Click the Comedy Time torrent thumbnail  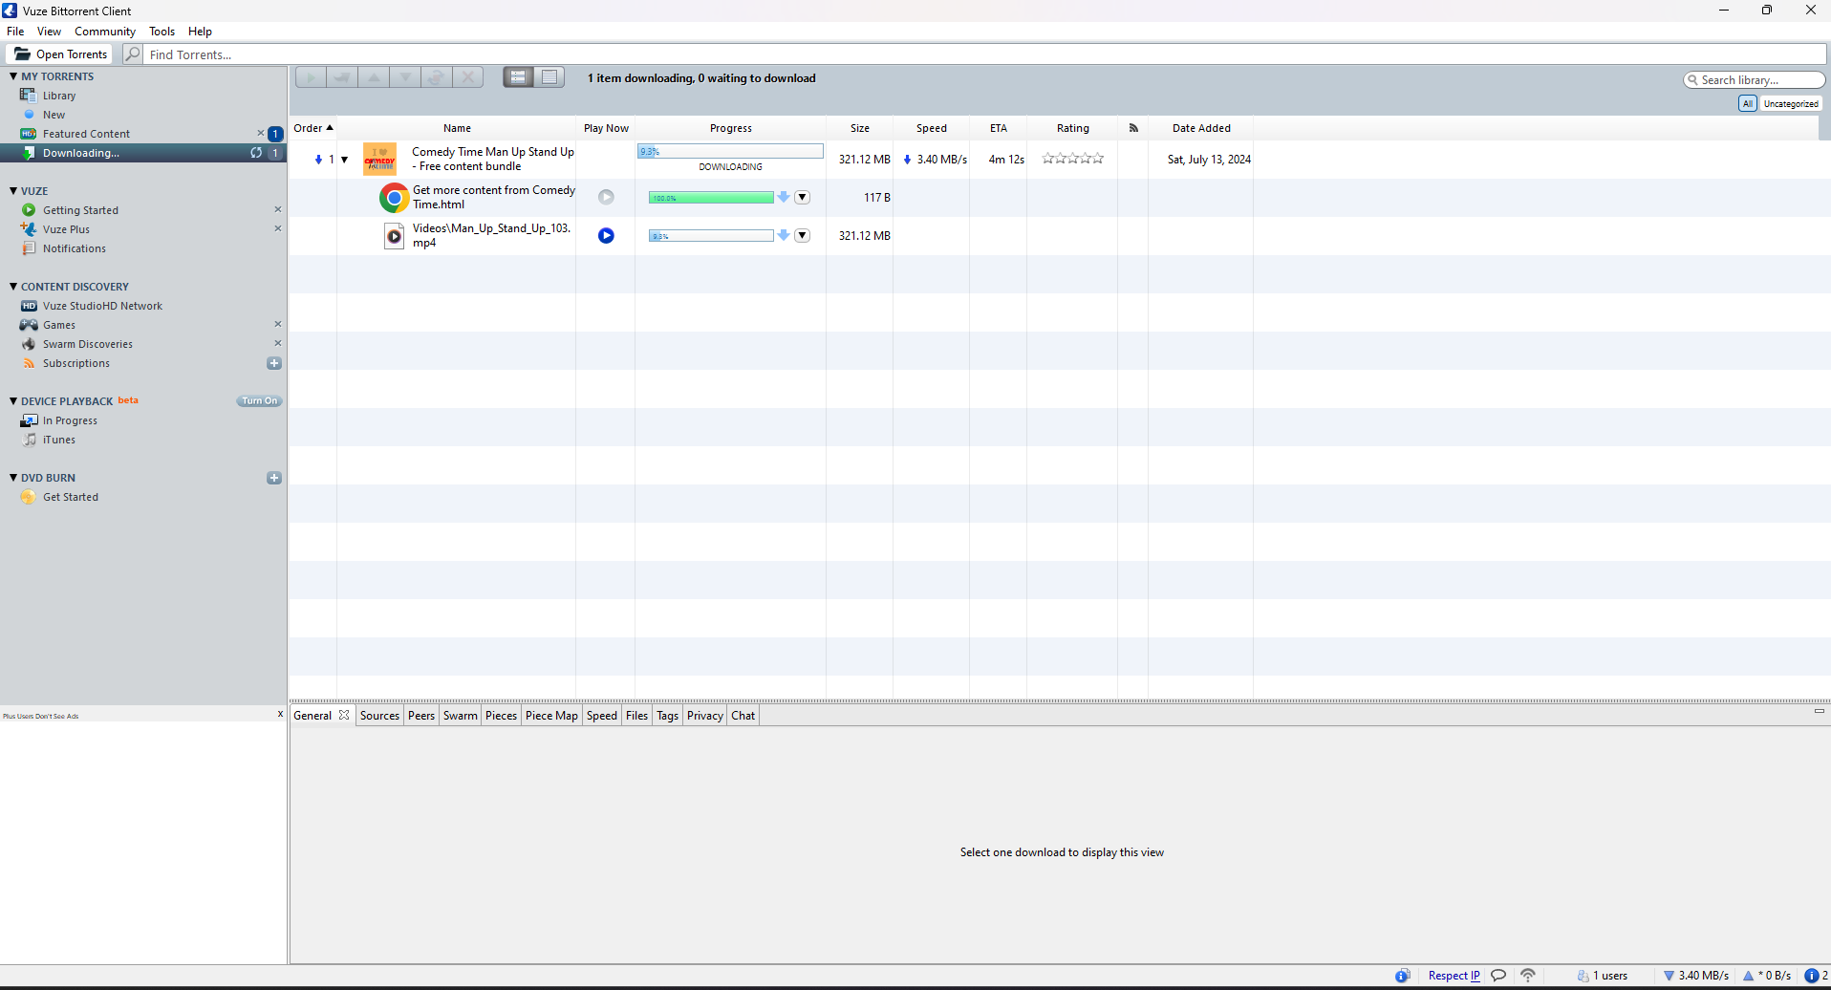(x=379, y=159)
